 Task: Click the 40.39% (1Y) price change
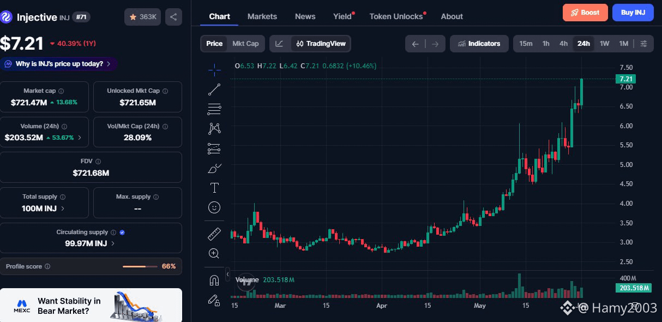(73, 43)
